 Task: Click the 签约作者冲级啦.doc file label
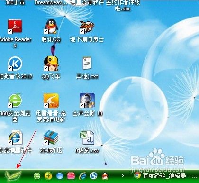pyautogui.click(x=123, y=5)
